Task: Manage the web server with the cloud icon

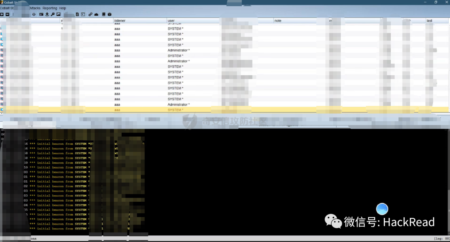Action: click(96, 14)
